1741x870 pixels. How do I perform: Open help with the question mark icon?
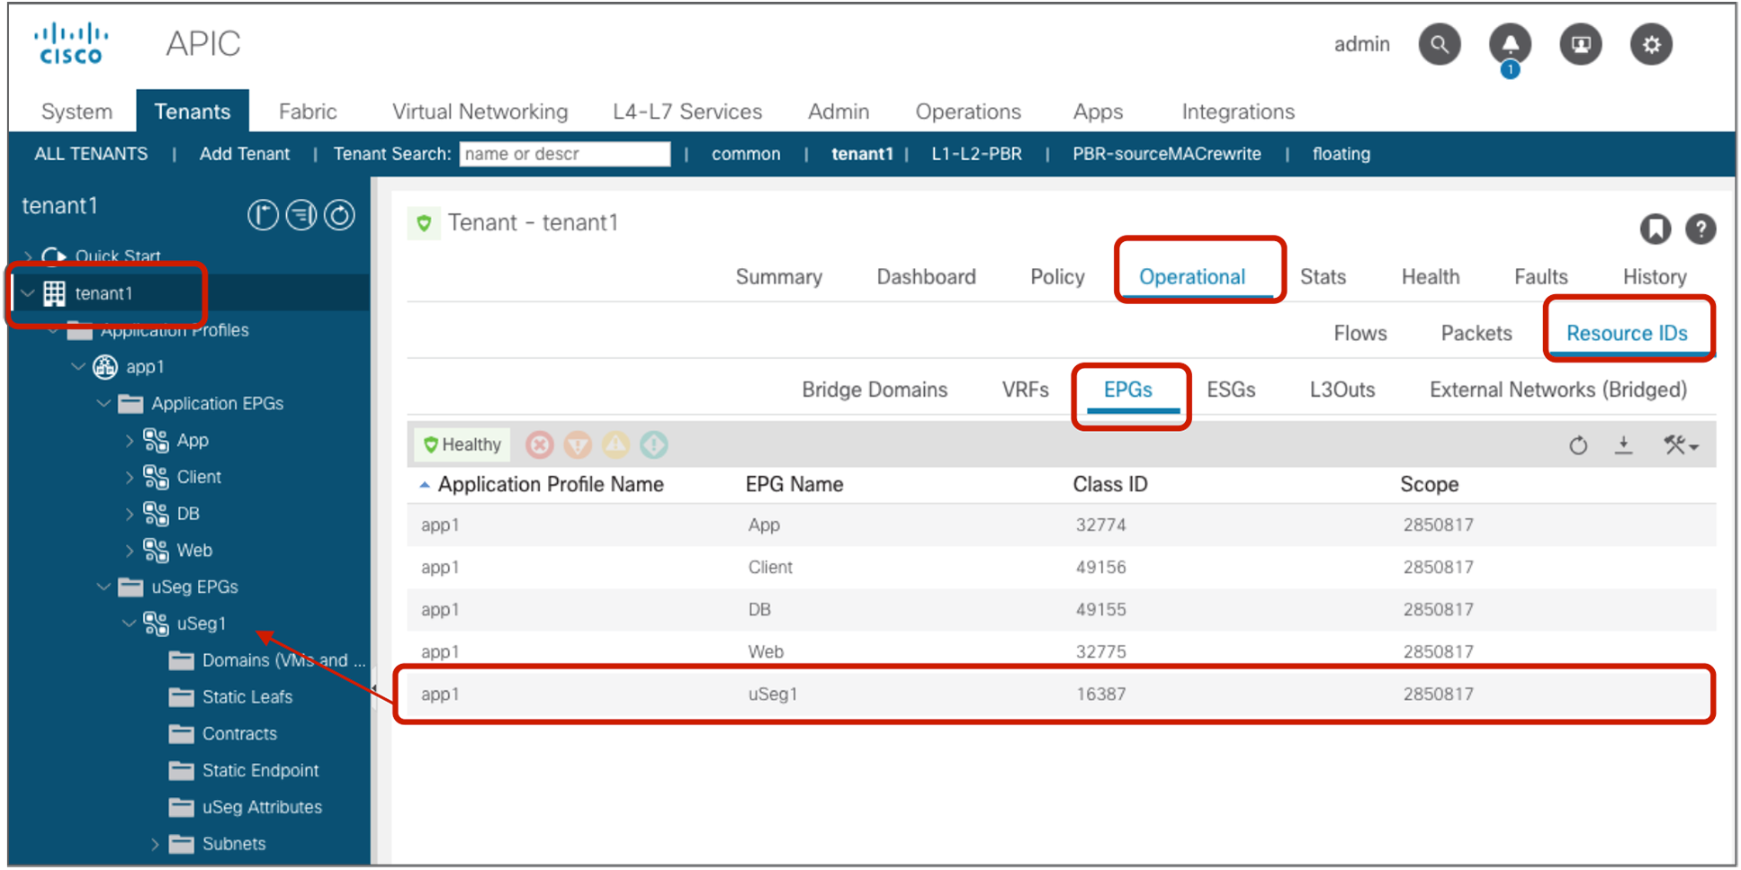pyautogui.click(x=1700, y=229)
